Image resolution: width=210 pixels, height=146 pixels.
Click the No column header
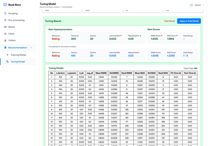pyautogui.click(x=52, y=73)
